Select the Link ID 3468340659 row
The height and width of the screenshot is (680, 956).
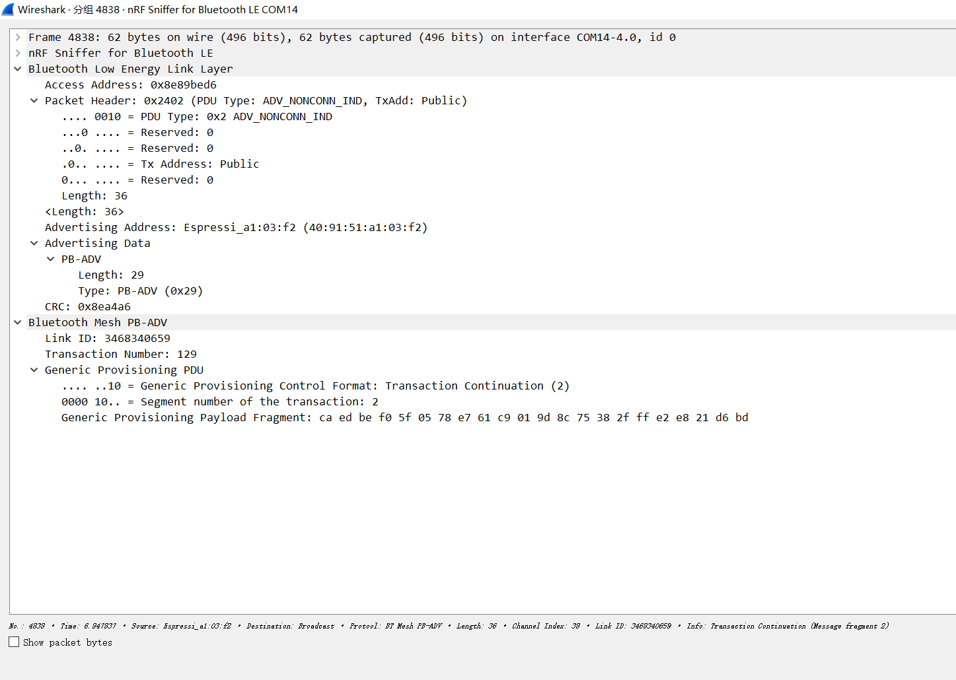(x=107, y=339)
